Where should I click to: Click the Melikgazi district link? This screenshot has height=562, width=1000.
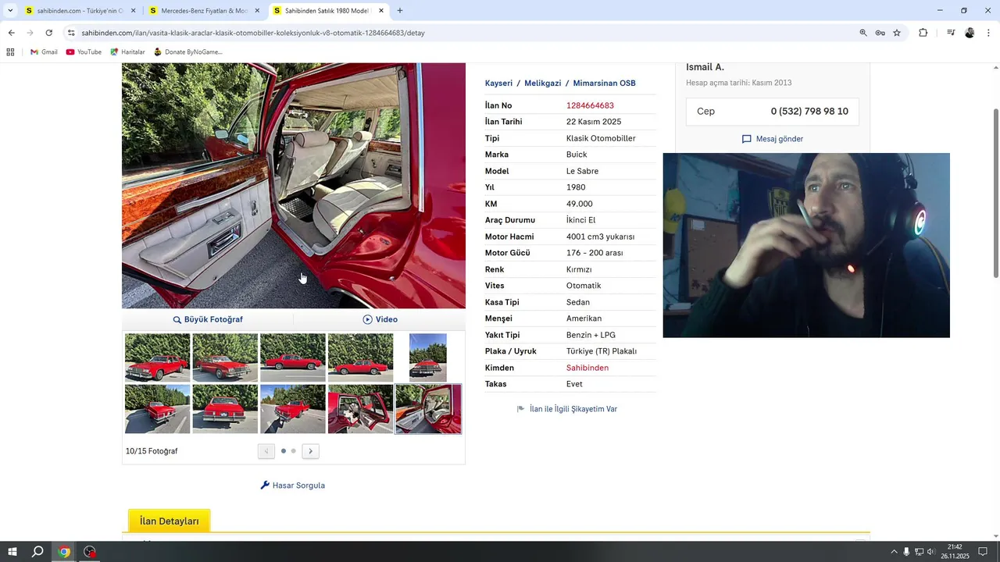click(543, 84)
